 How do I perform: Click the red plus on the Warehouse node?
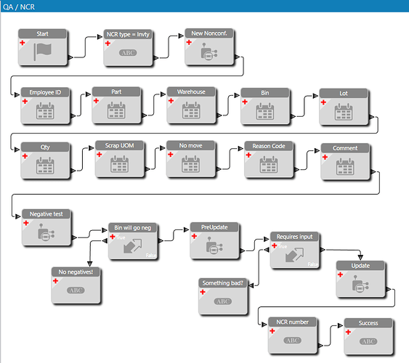(x=171, y=101)
